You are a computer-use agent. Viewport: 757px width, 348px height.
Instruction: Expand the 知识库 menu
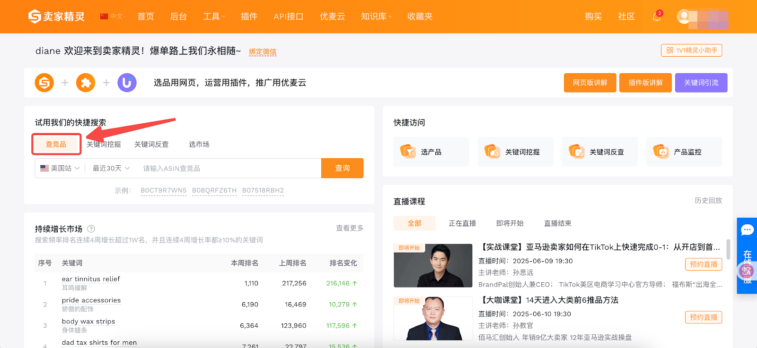coord(376,17)
